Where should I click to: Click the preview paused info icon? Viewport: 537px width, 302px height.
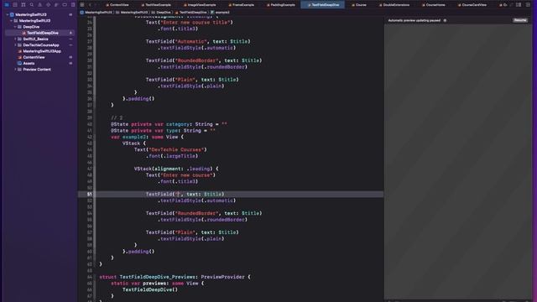tap(445, 20)
